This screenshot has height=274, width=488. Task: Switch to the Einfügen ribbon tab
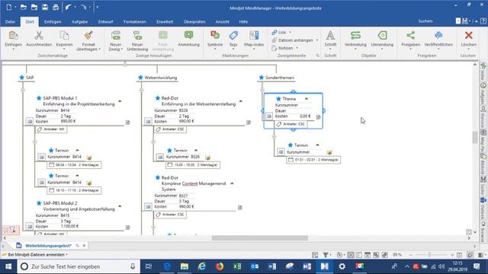(53, 22)
